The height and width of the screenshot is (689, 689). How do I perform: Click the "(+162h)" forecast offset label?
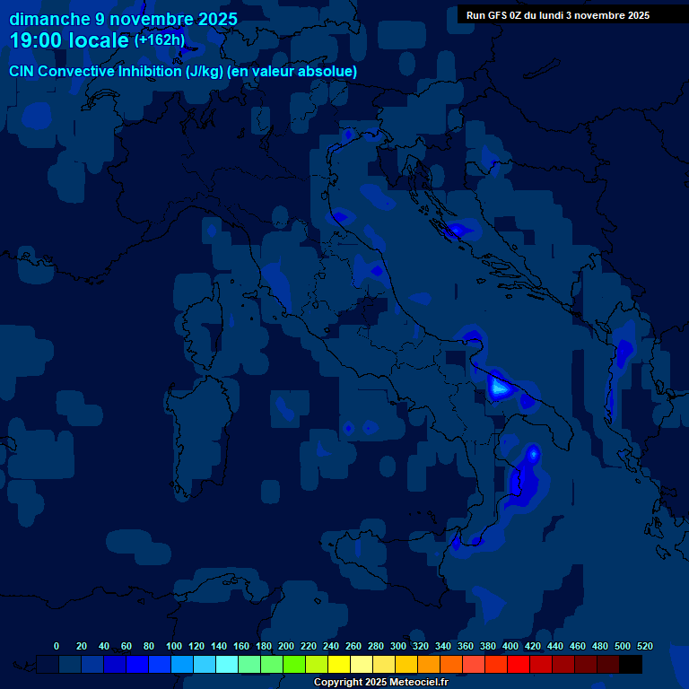tap(159, 39)
